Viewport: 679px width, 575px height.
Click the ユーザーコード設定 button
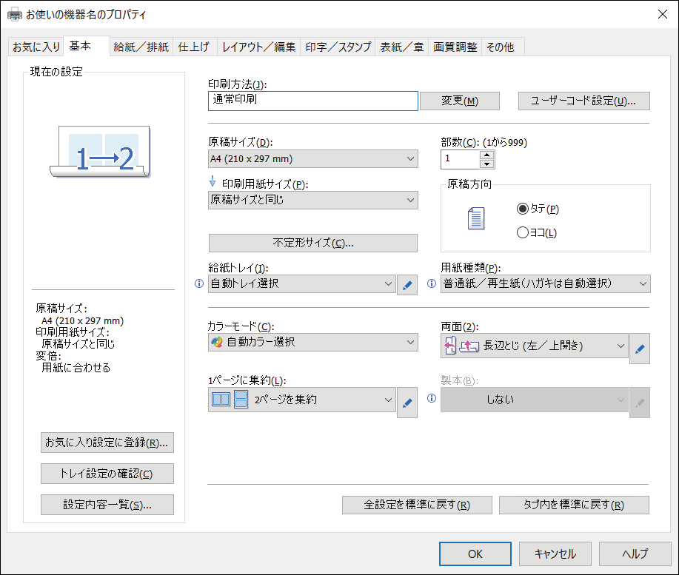(584, 101)
